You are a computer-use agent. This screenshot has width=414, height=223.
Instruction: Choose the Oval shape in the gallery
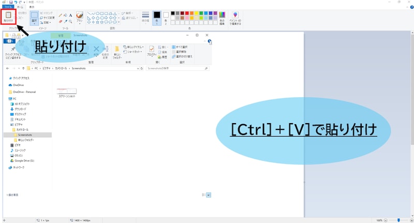point(97,13)
